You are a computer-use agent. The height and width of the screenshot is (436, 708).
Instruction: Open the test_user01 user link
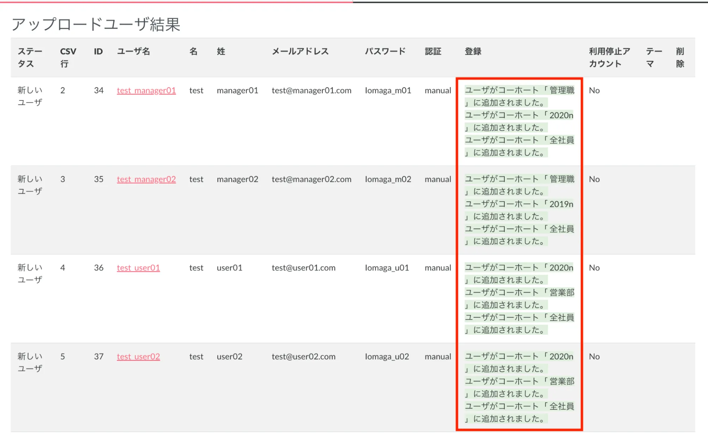click(138, 268)
